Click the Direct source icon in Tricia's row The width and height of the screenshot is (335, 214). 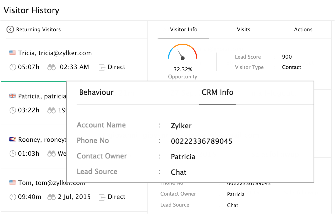pos(102,67)
